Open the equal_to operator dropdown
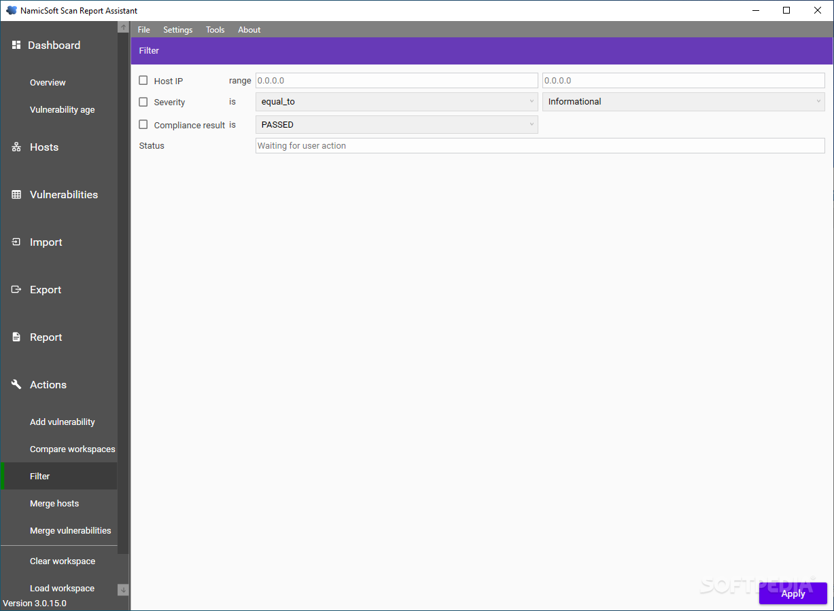 click(x=396, y=102)
